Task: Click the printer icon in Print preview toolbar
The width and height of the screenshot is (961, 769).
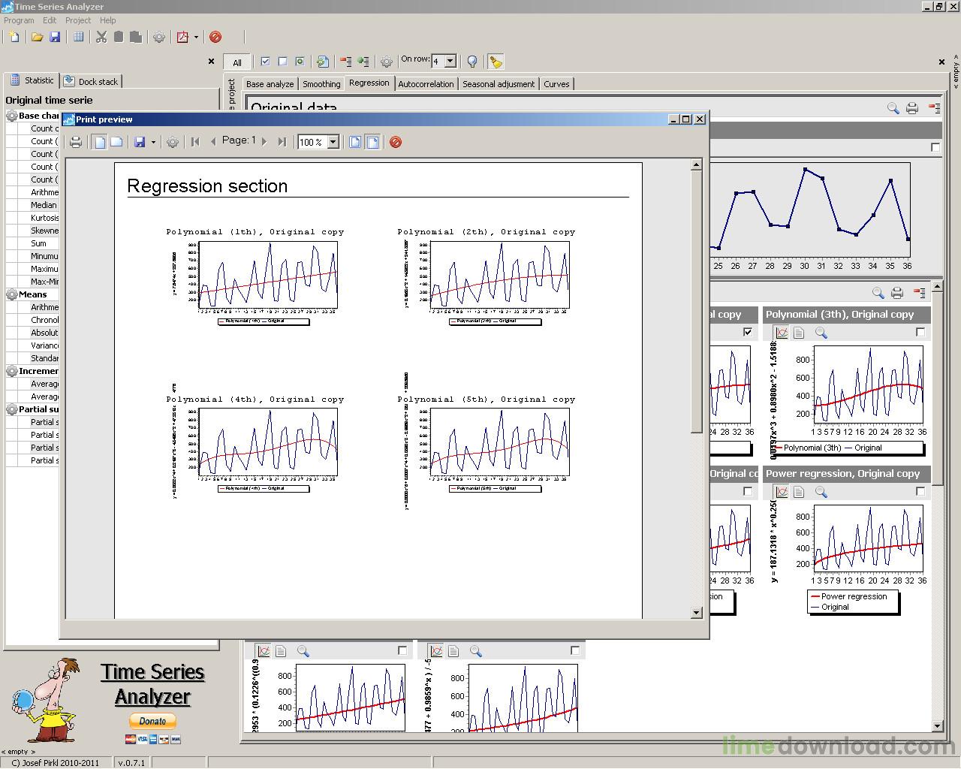Action: tap(76, 142)
